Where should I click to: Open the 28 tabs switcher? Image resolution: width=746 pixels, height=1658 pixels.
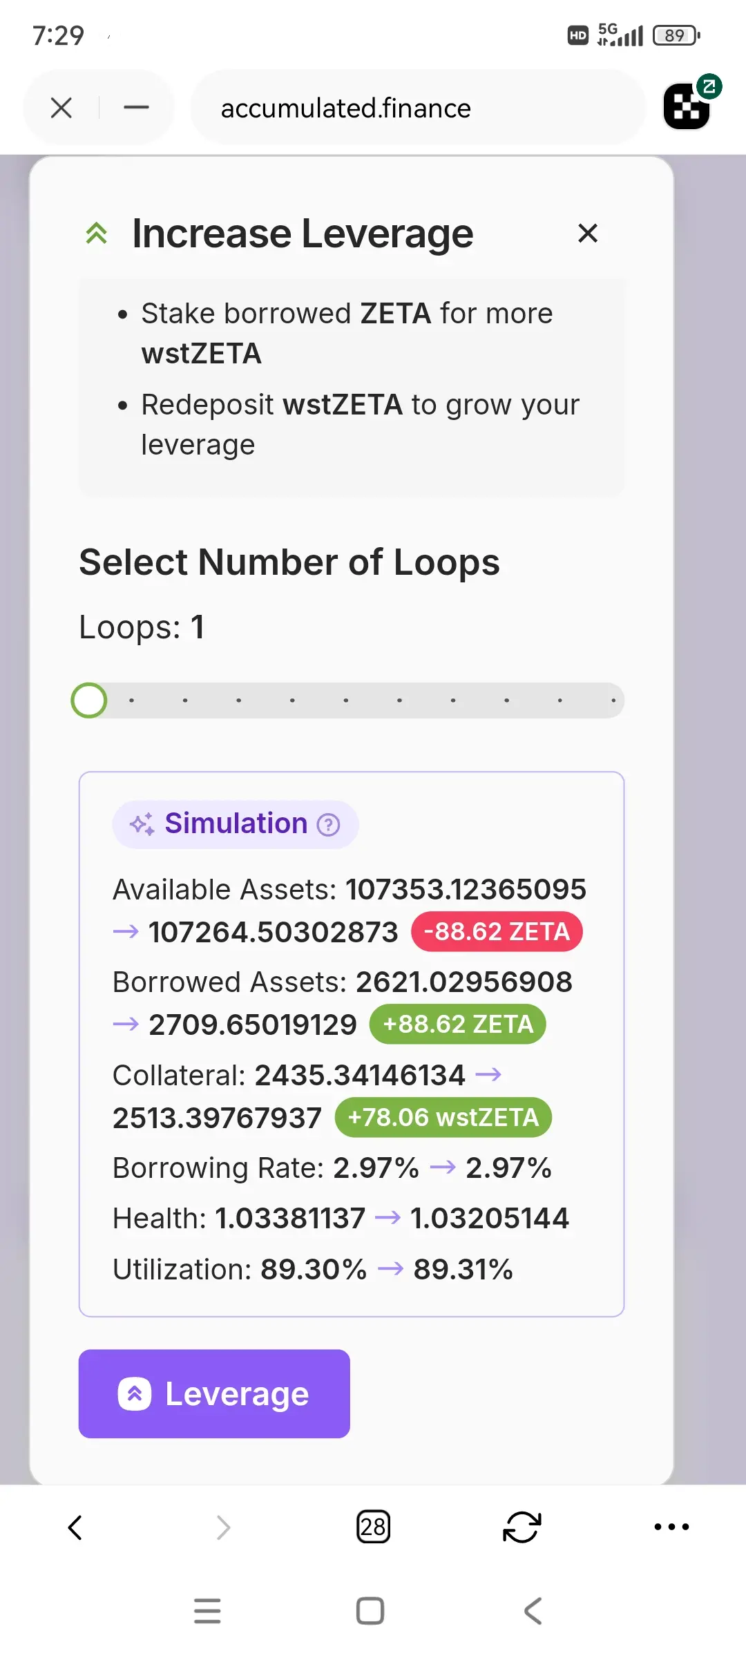[x=373, y=1527]
